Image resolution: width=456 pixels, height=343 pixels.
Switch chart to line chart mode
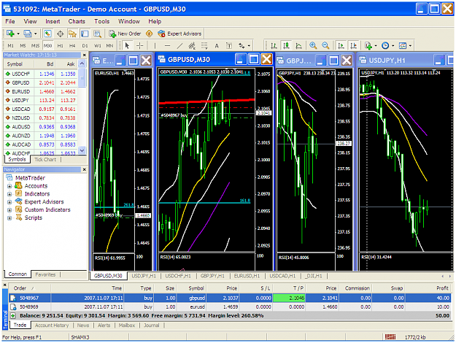click(298, 46)
